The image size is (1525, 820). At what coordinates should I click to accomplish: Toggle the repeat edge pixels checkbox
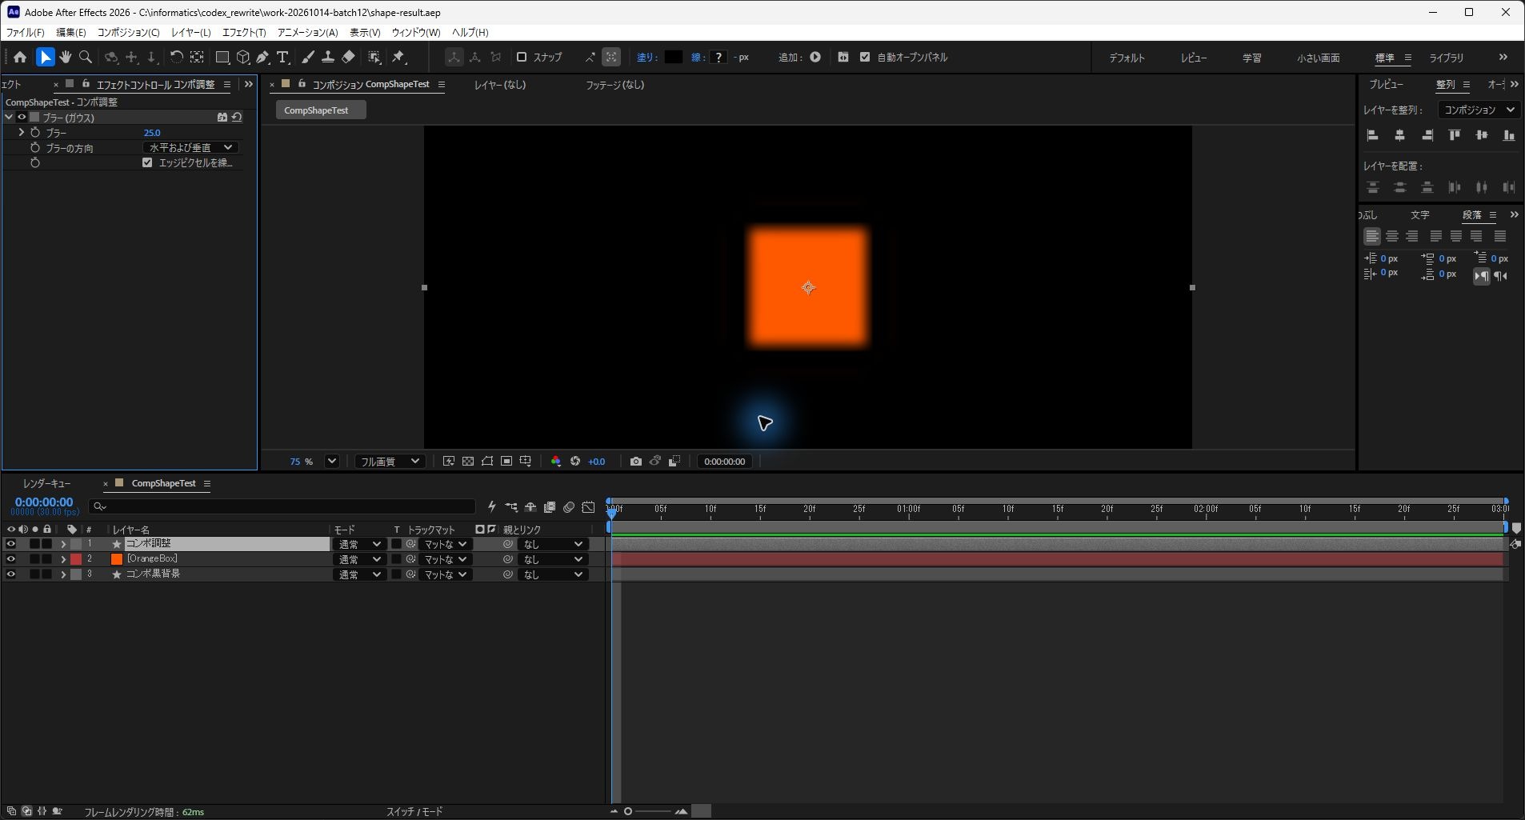[x=147, y=162]
